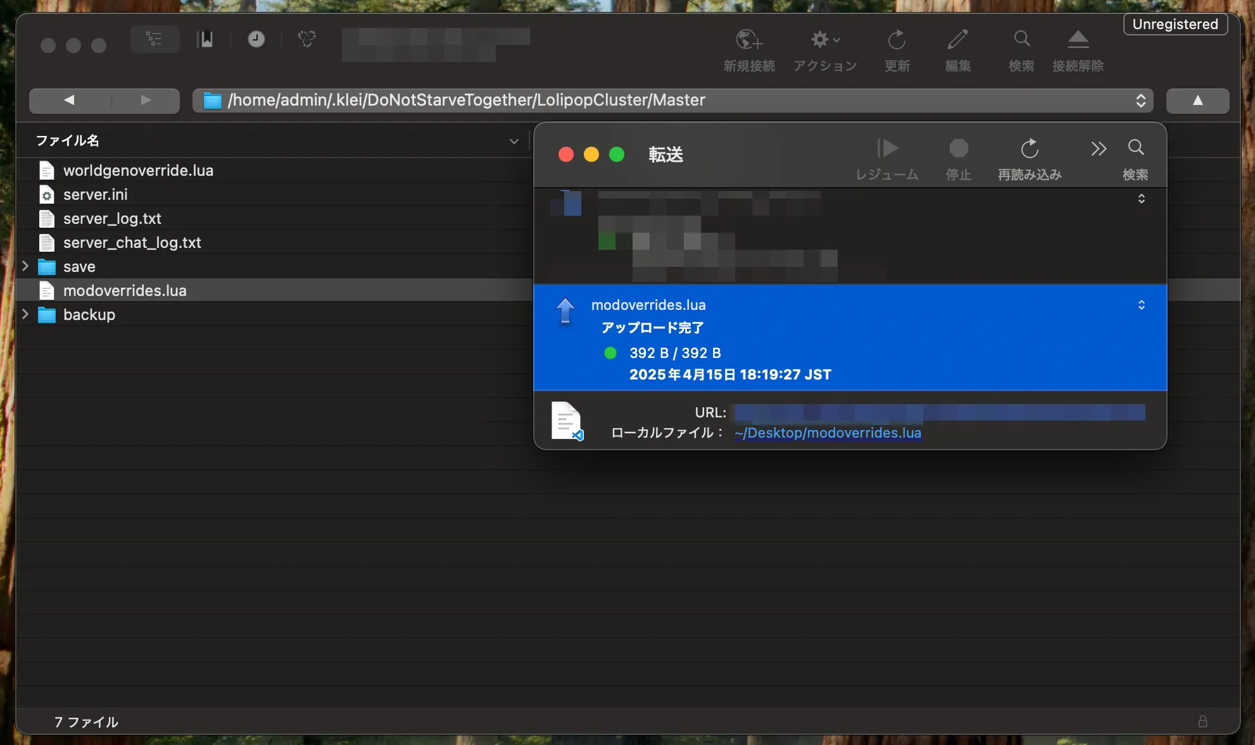Select the save folder row

point(274,266)
